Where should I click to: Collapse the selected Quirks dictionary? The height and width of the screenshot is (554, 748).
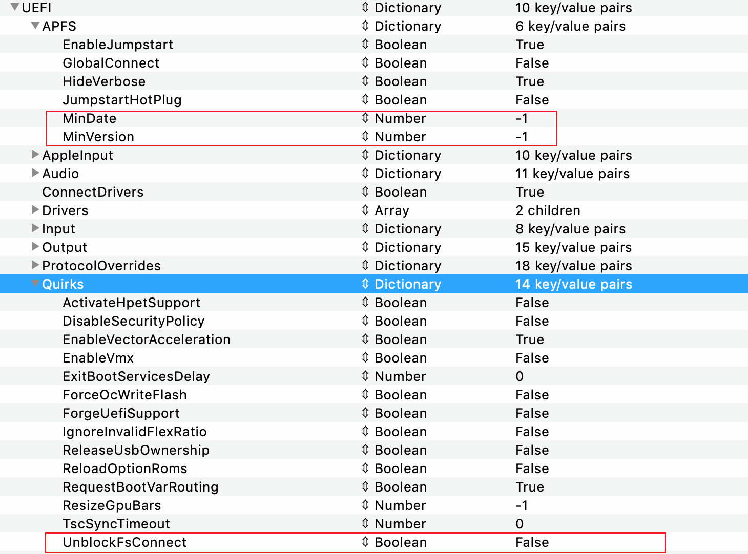pos(35,284)
